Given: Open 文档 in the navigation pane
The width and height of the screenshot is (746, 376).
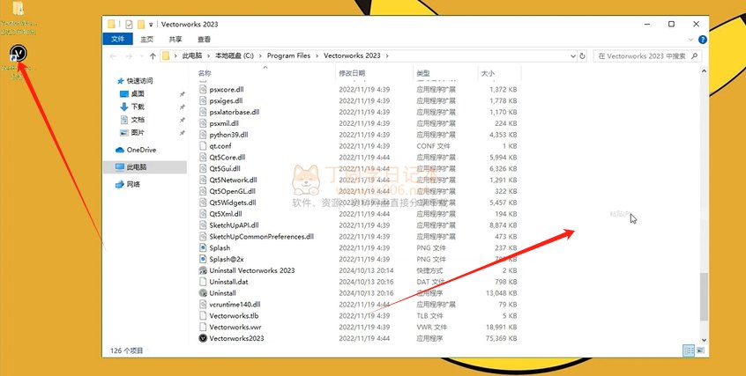Looking at the screenshot, I should point(138,120).
